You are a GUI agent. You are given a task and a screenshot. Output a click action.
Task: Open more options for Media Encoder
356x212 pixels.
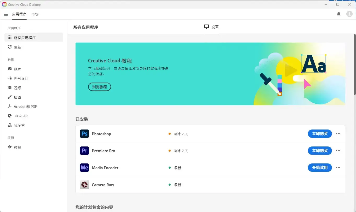338,168
